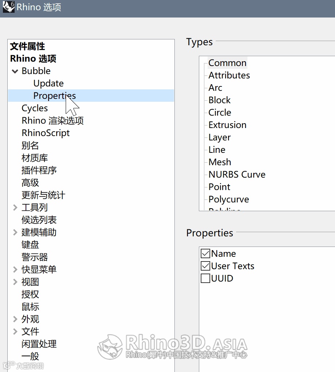Select Update under Bubble
Viewport: 335px width, 372px height.
49,83
